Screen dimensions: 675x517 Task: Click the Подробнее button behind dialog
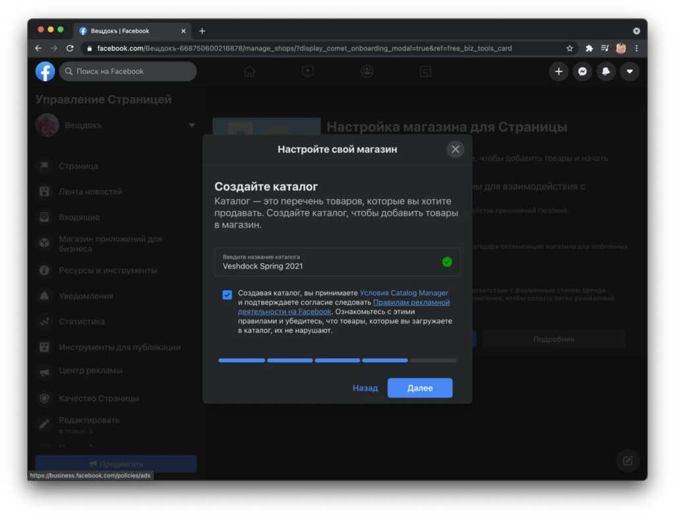(554, 340)
